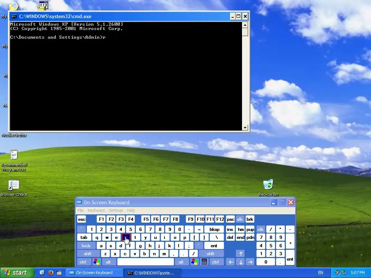Launch Firefox from the quick launch bar
The image size is (371, 278).
51,273
